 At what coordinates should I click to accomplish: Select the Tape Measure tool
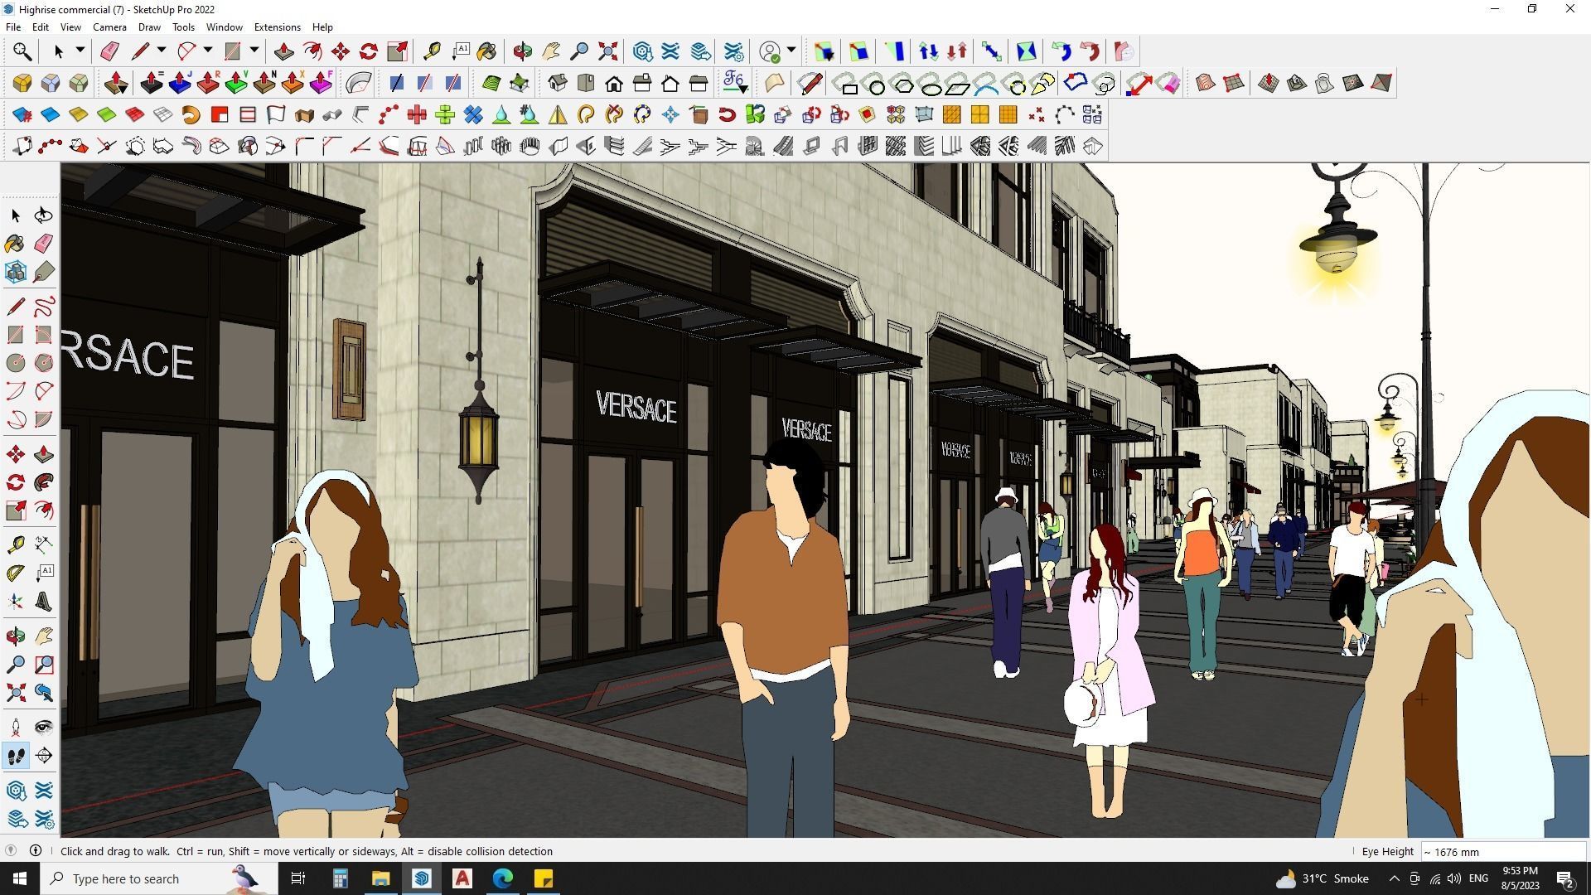(x=431, y=51)
